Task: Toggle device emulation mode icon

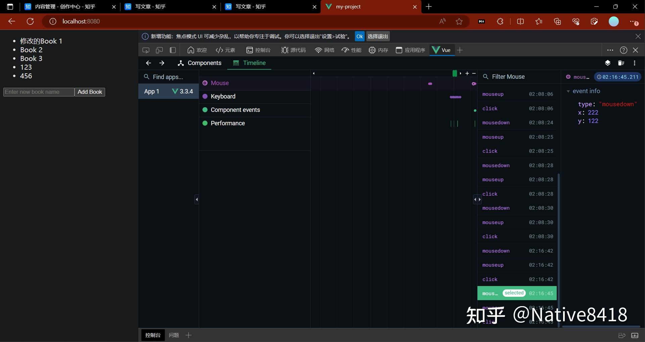Action: [x=159, y=50]
